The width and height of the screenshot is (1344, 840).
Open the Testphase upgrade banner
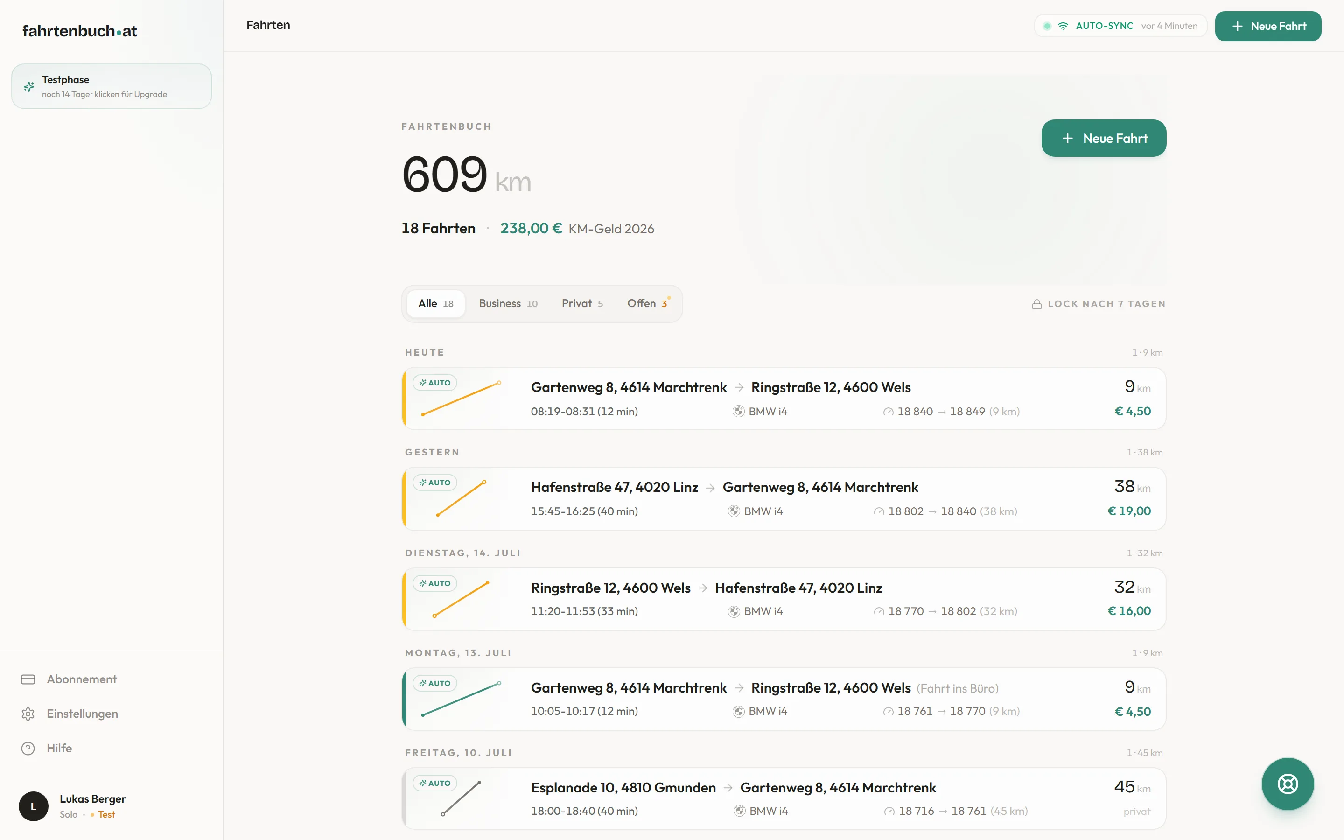111,86
